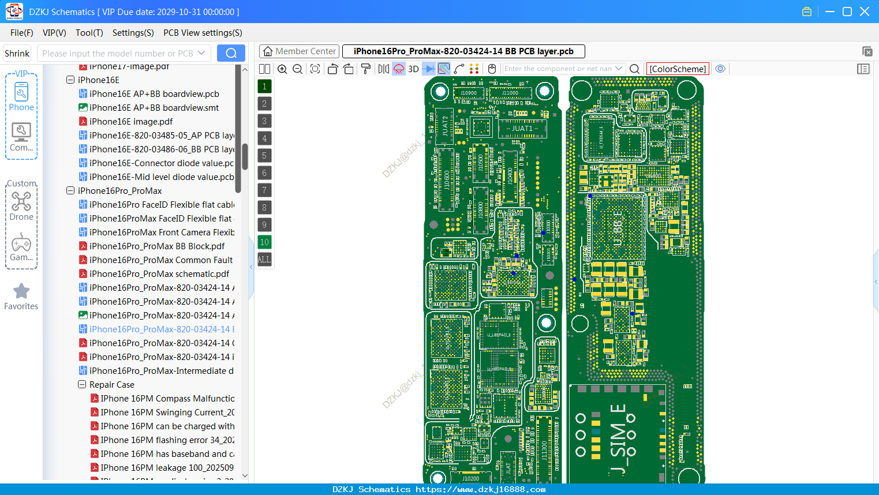Screen dimensions: 879x495
Task: Click the blue model search button
Action: point(231,53)
